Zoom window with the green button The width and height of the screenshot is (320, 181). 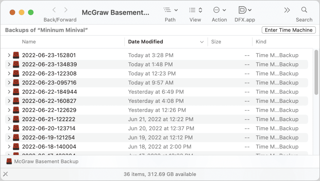click(31, 12)
